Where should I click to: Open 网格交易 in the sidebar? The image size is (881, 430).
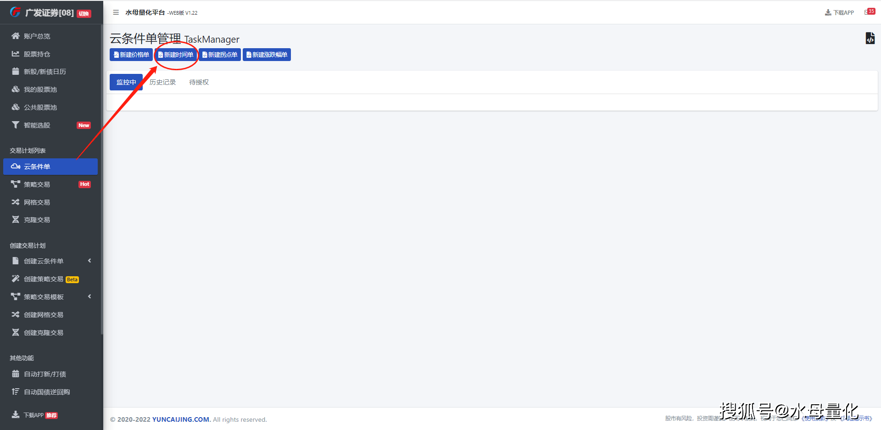[x=37, y=202]
